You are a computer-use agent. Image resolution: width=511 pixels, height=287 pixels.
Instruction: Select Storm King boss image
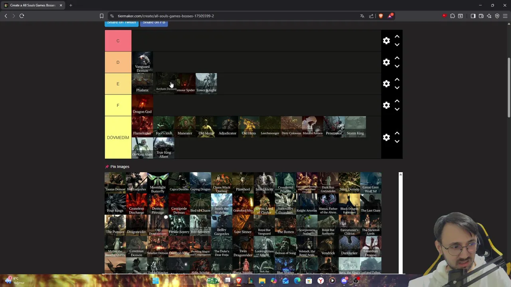tap(355, 127)
